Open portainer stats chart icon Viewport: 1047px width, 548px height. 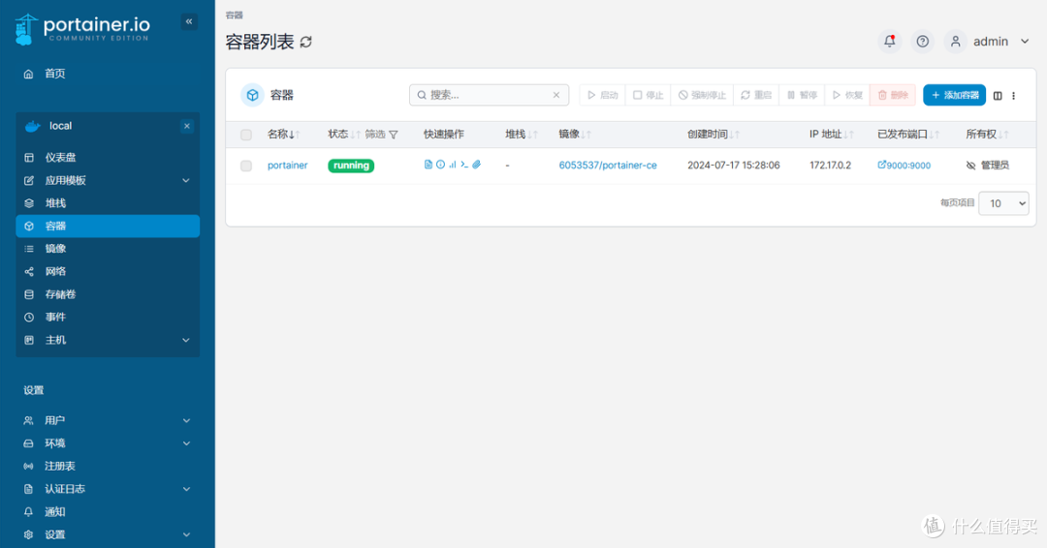[x=452, y=165]
